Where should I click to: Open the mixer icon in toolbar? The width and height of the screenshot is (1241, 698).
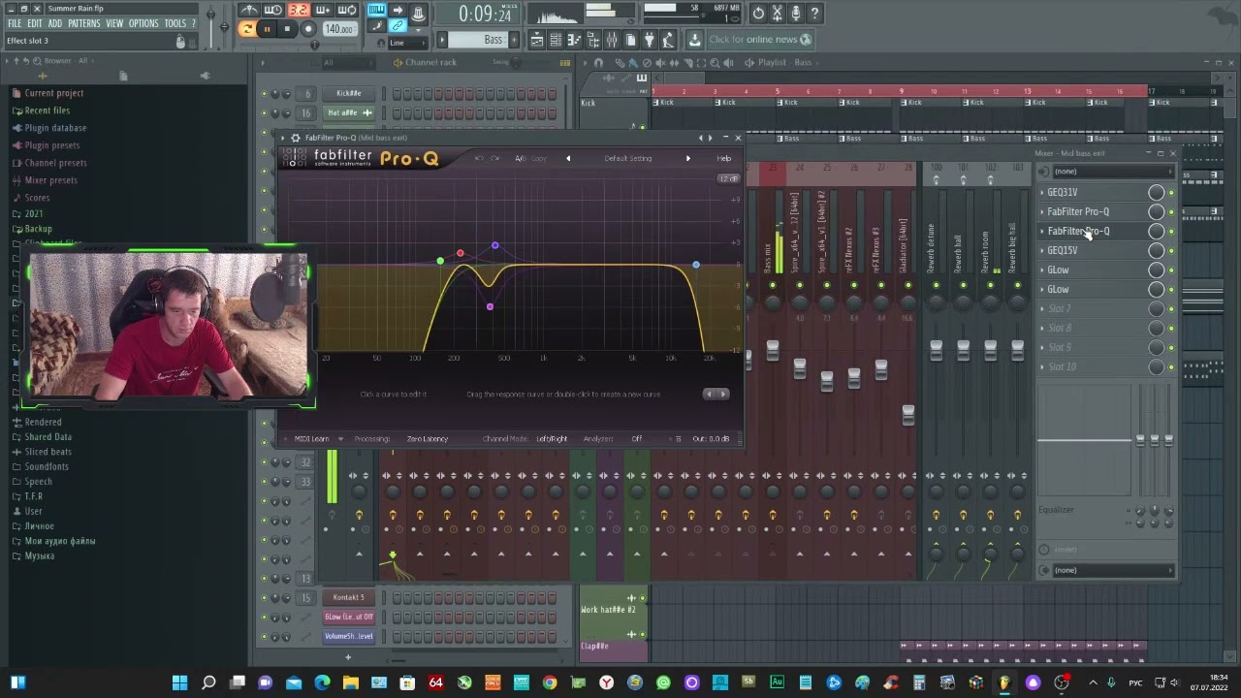point(612,40)
